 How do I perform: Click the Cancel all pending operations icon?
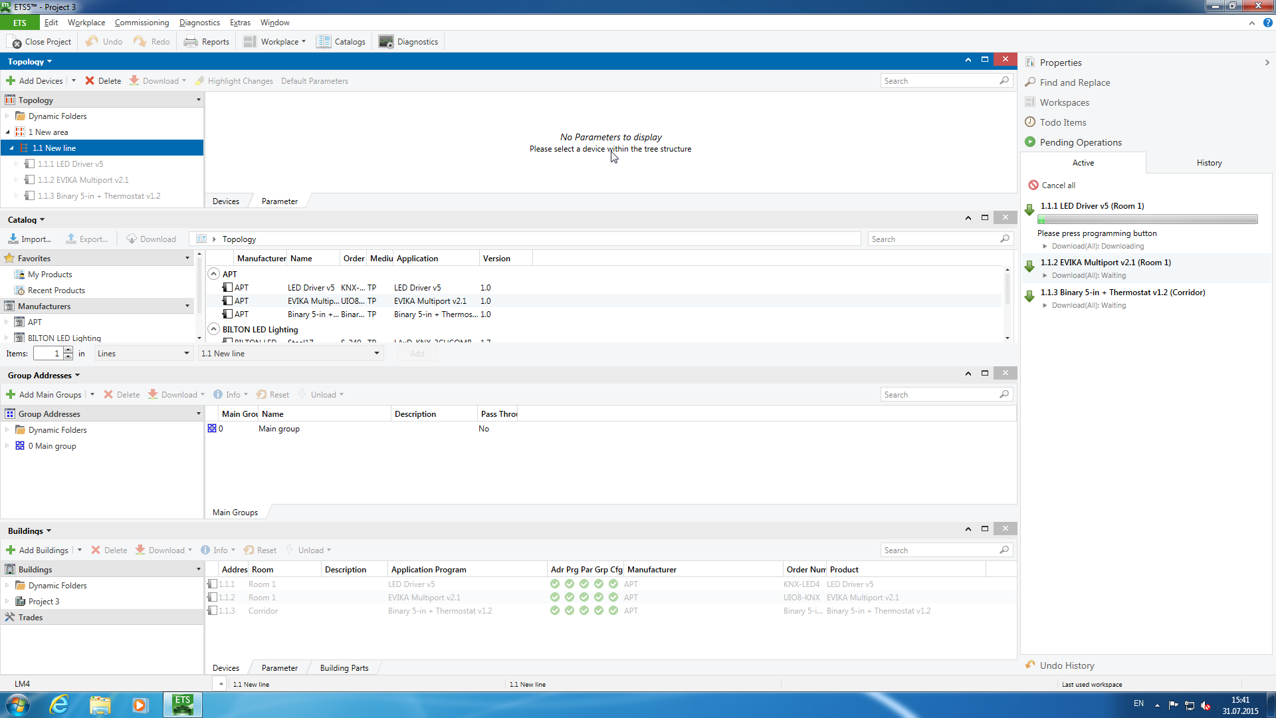coord(1033,185)
